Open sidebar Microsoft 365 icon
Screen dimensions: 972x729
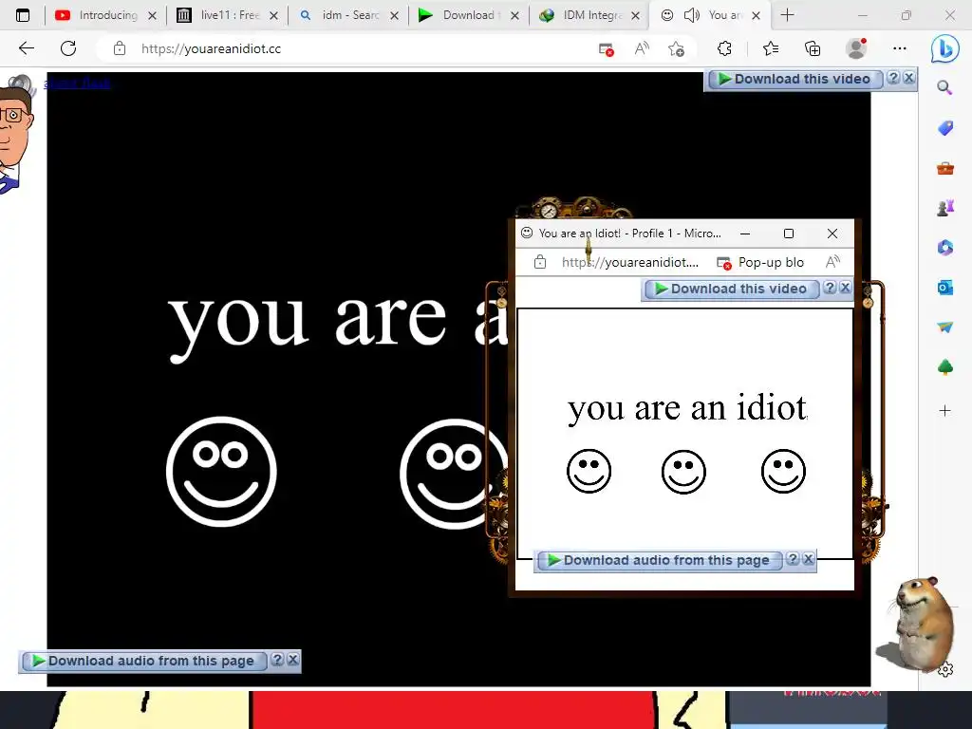(944, 248)
